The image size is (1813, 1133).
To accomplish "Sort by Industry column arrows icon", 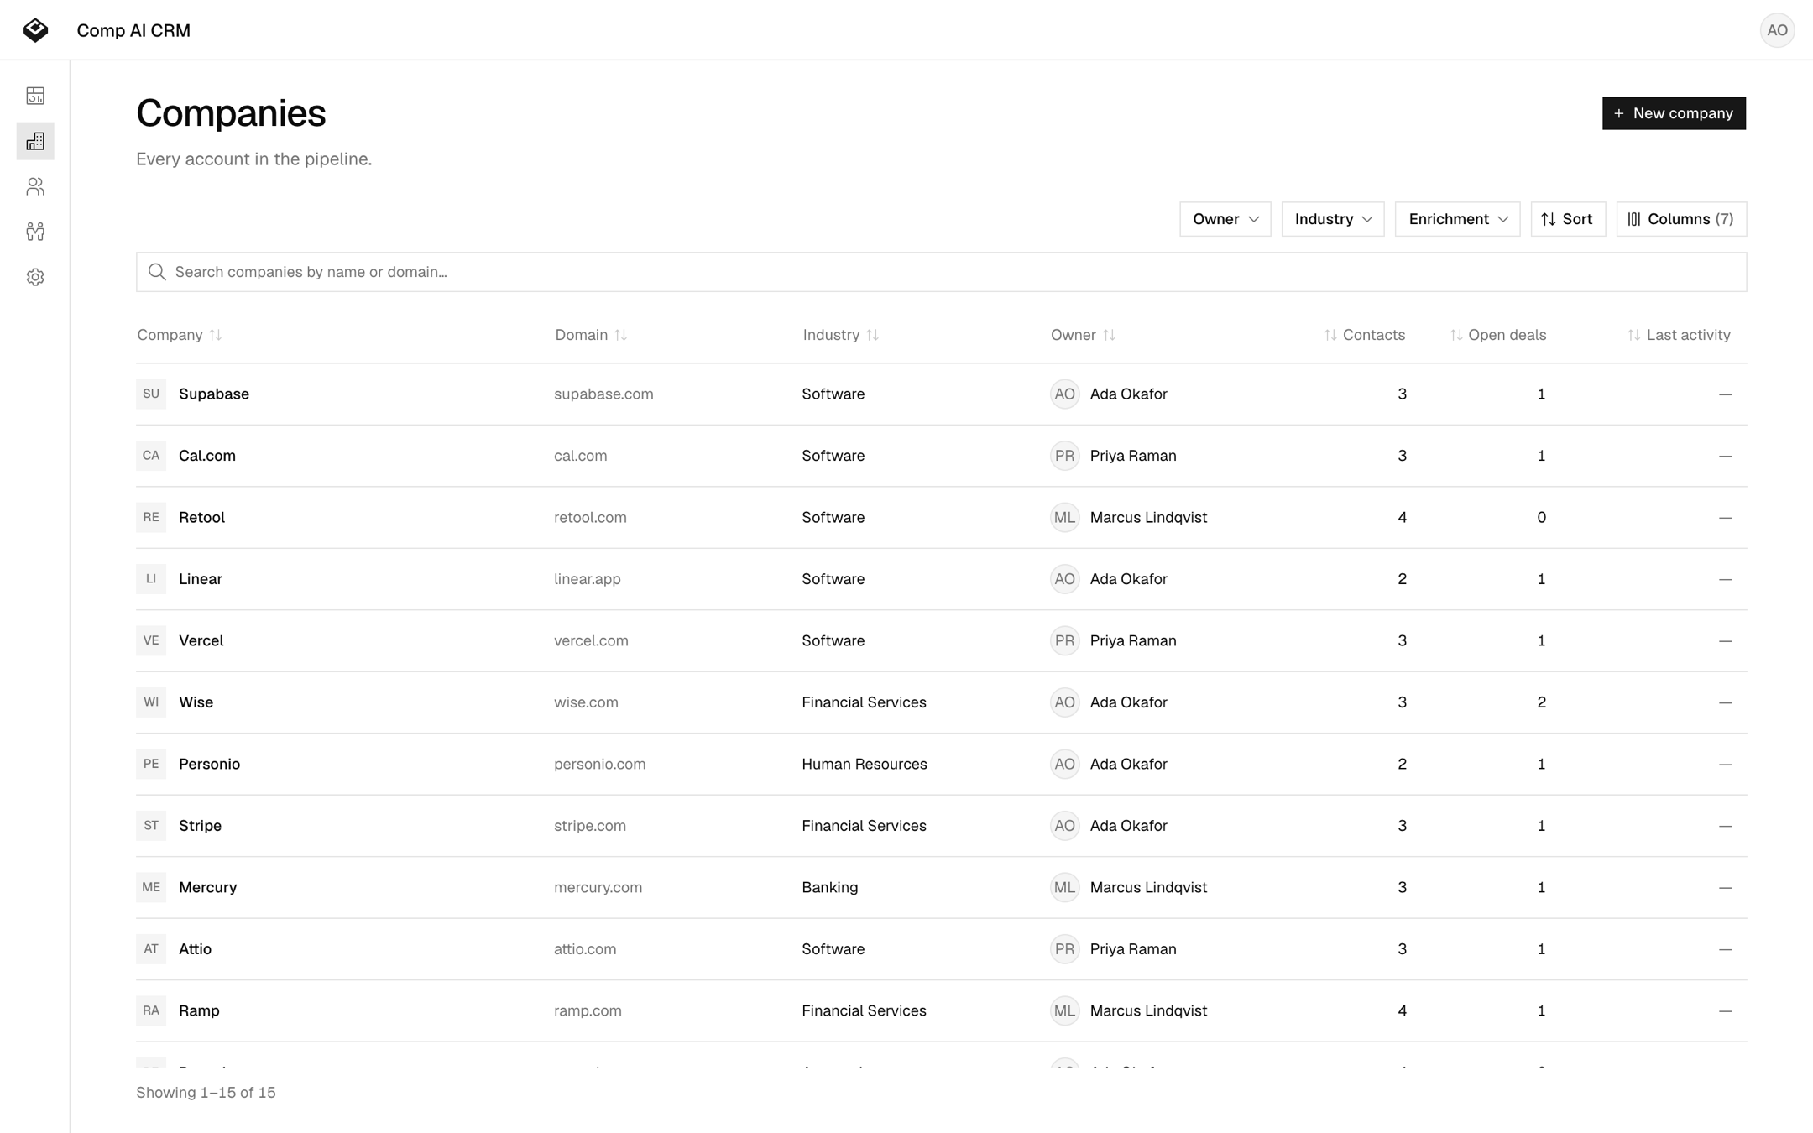I will [873, 335].
